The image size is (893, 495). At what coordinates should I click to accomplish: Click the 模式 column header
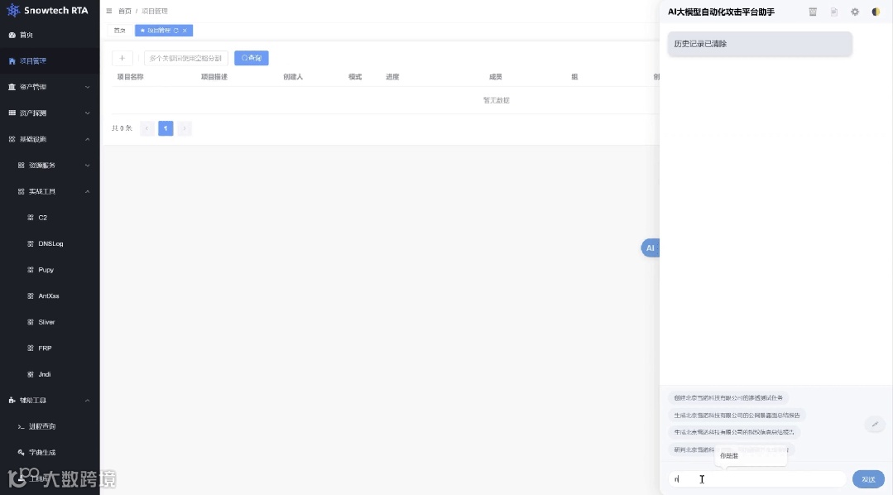tap(355, 77)
